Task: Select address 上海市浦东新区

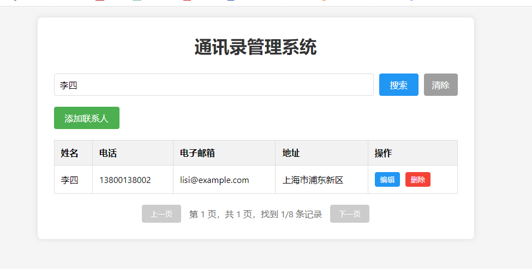Action: (313, 180)
